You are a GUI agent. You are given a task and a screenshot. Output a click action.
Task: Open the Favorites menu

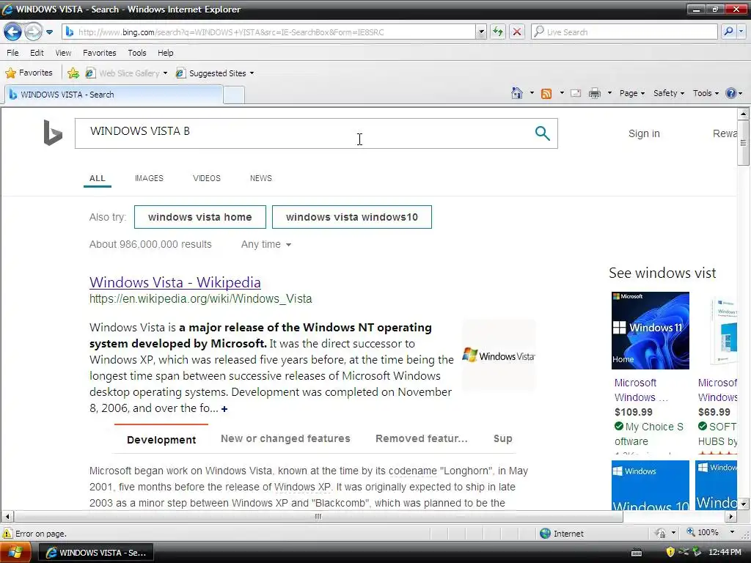pyautogui.click(x=99, y=53)
